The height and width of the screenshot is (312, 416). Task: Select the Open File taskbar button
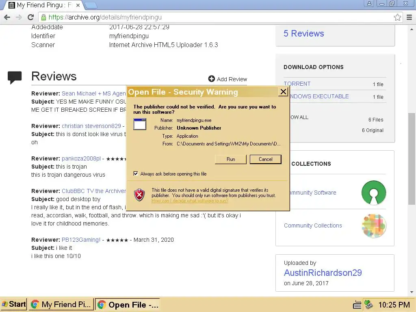[x=128, y=305]
